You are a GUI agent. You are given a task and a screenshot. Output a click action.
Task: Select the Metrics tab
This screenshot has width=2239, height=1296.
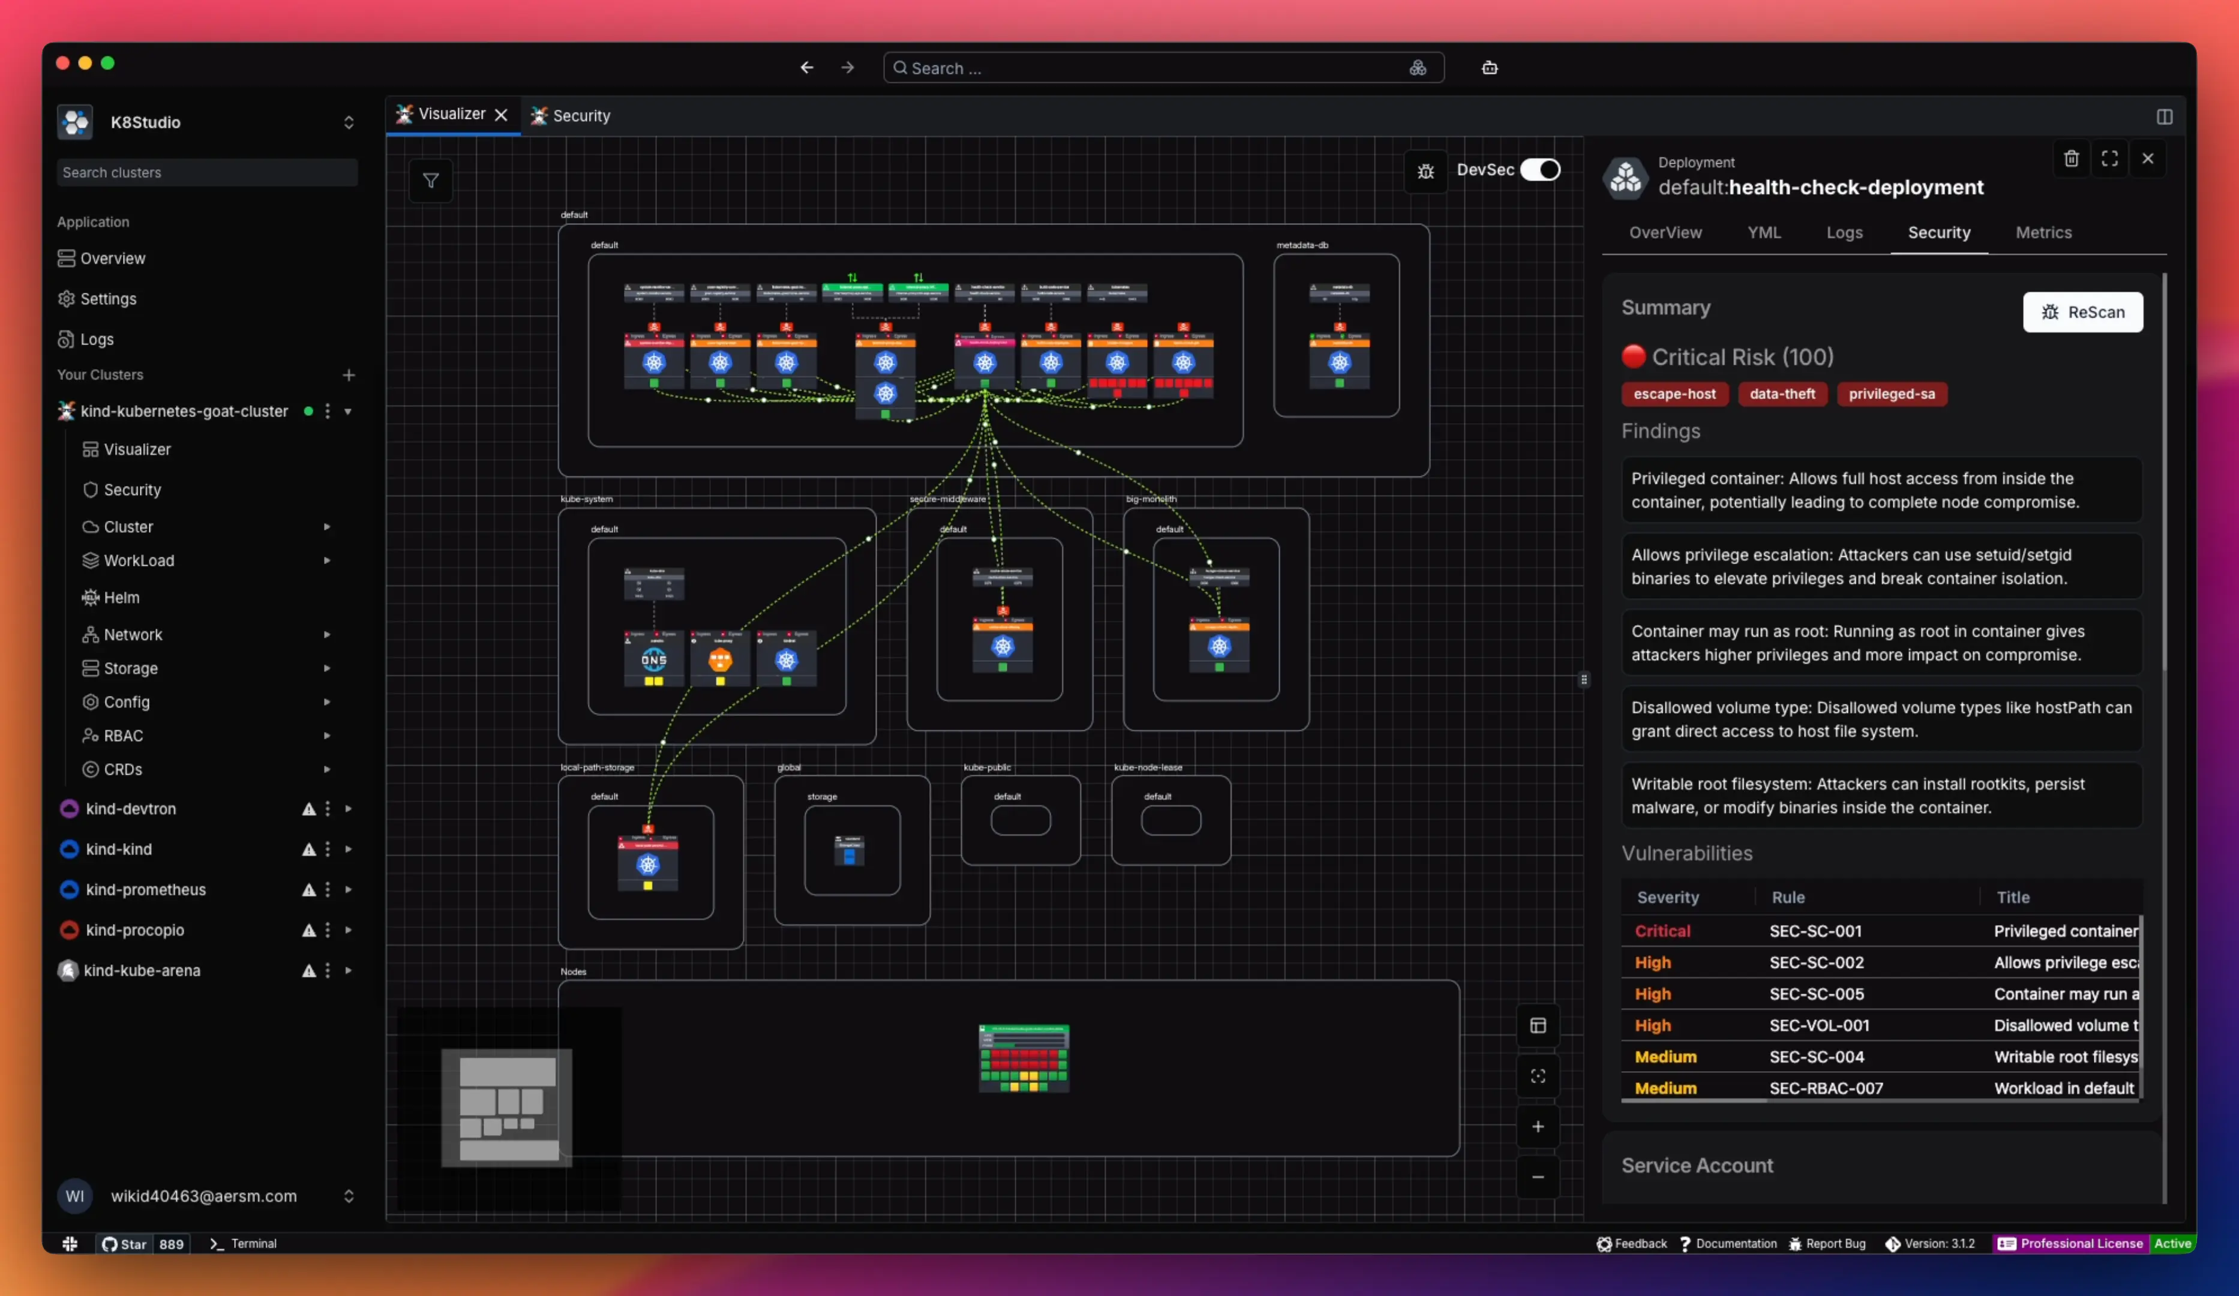2043,233
